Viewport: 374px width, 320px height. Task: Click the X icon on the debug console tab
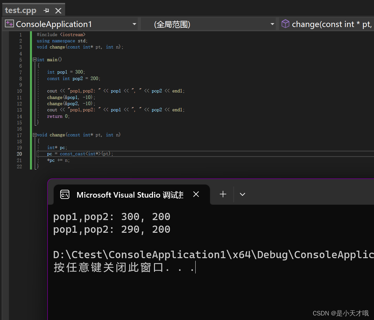coord(196,194)
